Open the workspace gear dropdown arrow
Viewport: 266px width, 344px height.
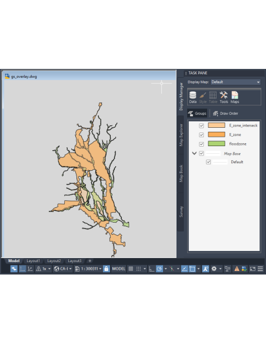pos(220,269)
